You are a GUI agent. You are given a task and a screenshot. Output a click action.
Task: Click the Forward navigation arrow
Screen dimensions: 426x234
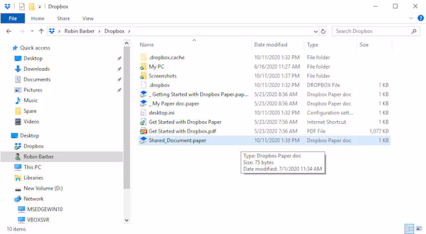click(x=22, y=31)
